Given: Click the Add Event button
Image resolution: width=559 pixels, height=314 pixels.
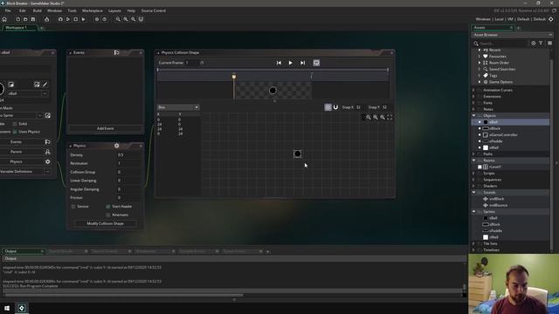Looking at the screenshot, I should [x=105, y=128].
